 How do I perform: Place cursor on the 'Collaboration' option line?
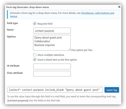[x=42, y=41]
